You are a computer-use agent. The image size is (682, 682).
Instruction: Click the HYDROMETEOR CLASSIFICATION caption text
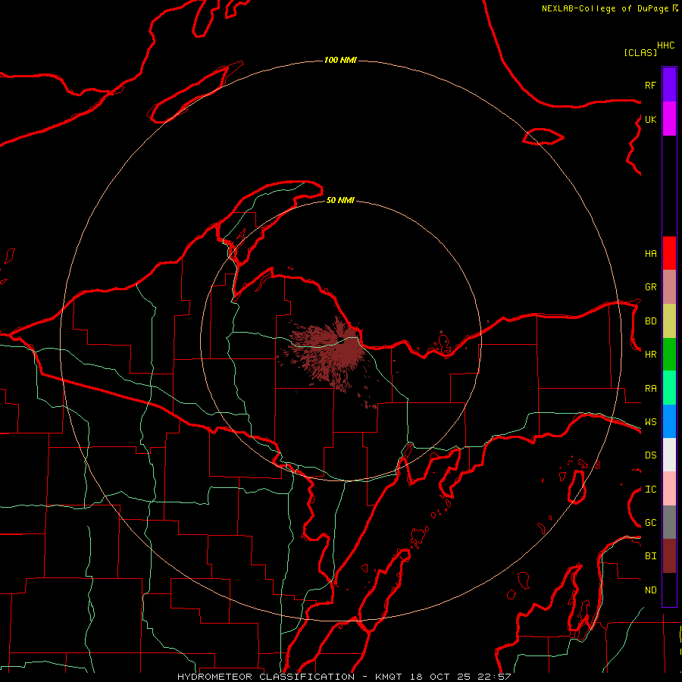click(x=266, y=677)
